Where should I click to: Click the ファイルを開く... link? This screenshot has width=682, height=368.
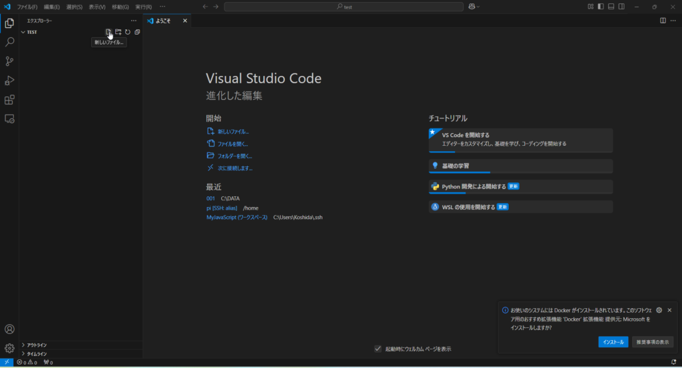pyautogui.click(x=232, y=143)
